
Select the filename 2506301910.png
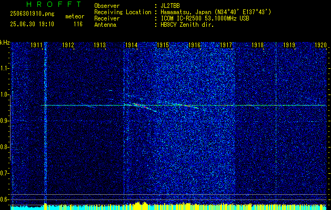click(32, 14)
